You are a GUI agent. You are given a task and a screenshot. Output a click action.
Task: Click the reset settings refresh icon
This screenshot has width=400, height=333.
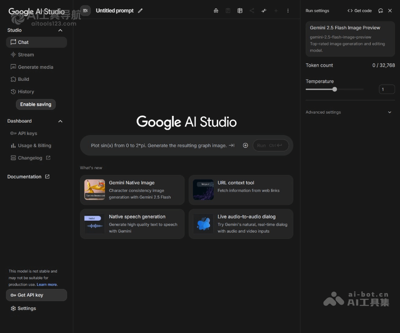[380, 11]
